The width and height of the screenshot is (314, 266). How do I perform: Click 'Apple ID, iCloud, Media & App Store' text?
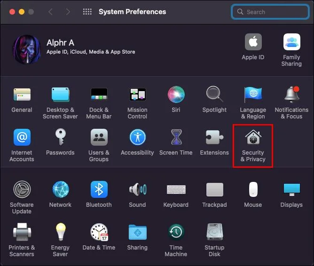[x=91, y=52]
